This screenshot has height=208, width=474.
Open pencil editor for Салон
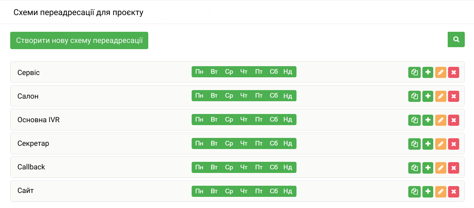[441, 96]
